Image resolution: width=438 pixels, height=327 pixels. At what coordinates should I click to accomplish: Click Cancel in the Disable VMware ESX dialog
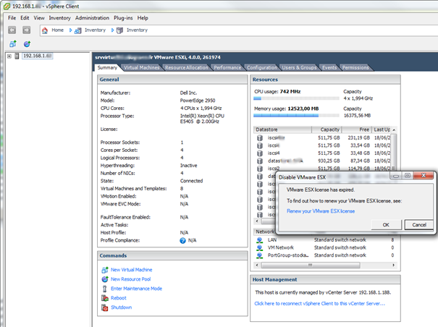click(419, 225)
